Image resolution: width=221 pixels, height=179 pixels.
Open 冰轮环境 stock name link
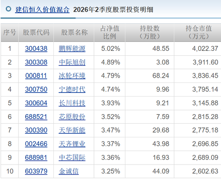point(72,76)
